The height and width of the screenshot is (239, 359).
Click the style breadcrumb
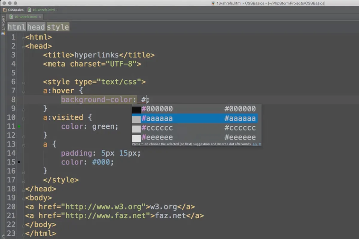(x=58, y=27)
